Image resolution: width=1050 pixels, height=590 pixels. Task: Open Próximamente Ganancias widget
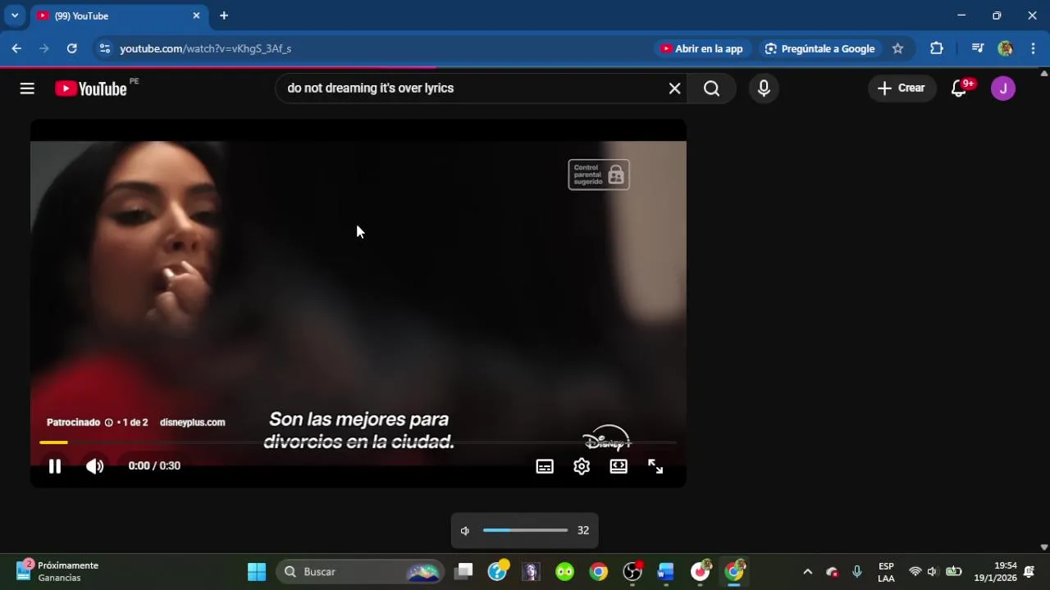(57, 572)
